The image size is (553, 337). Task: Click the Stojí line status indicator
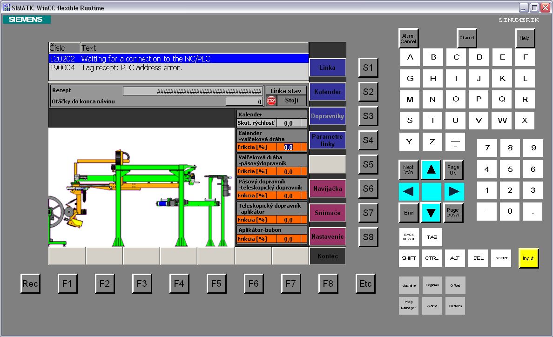[291, 101]
